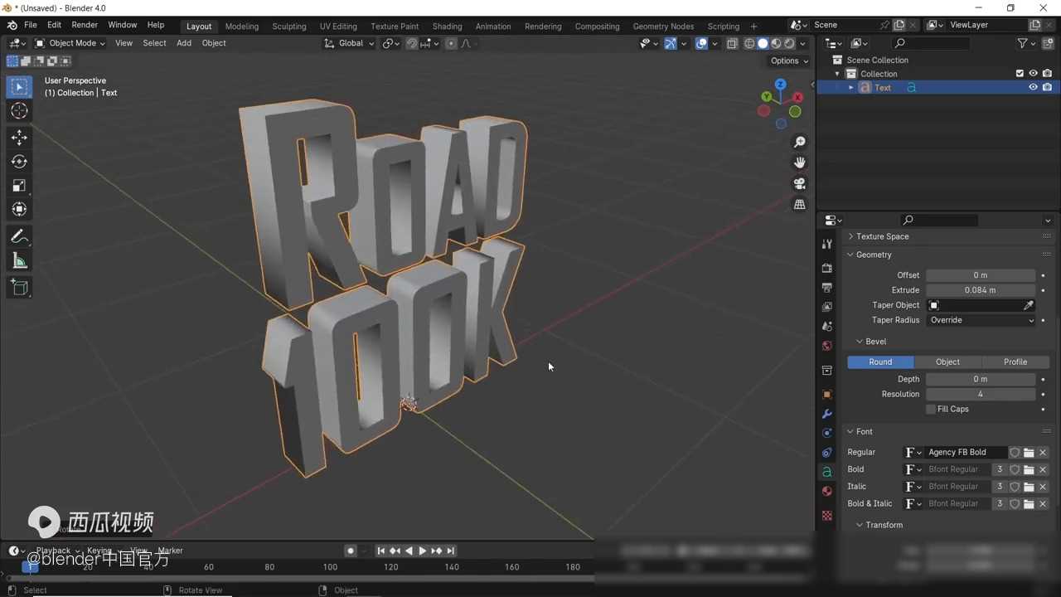Viewport: 1061px width, 597px height.
Task: Open the viewport Add menu
Action: (184, 43)
